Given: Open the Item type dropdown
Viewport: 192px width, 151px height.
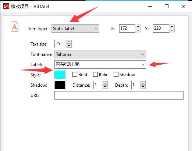Looking at the screenshot, I should point(75,29).
